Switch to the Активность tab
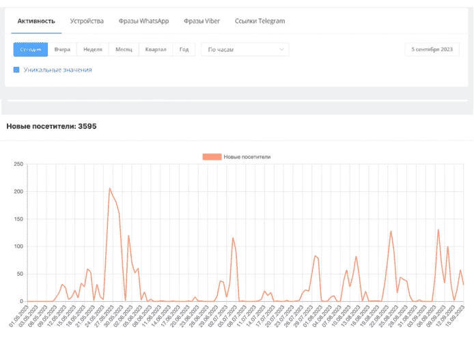Screen dimensions: 474x355 (36, 21)
